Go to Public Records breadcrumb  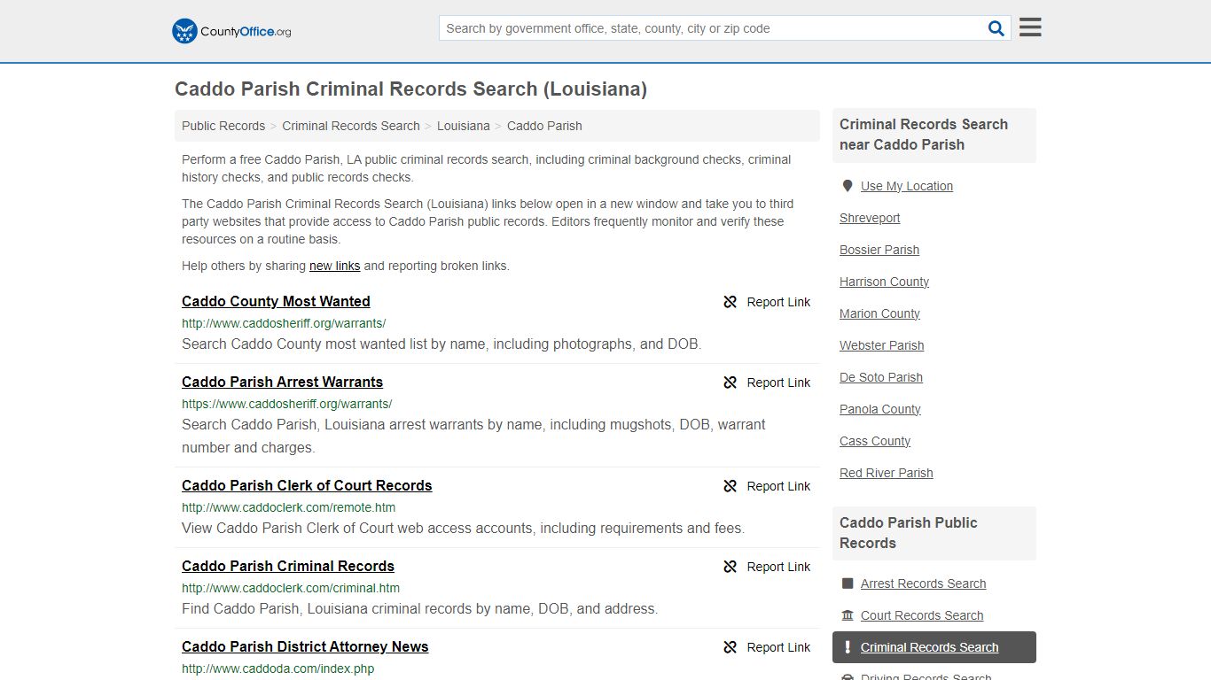click(223, 126)
